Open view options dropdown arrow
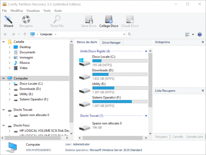206x155 pixels. tap(193, 34)
